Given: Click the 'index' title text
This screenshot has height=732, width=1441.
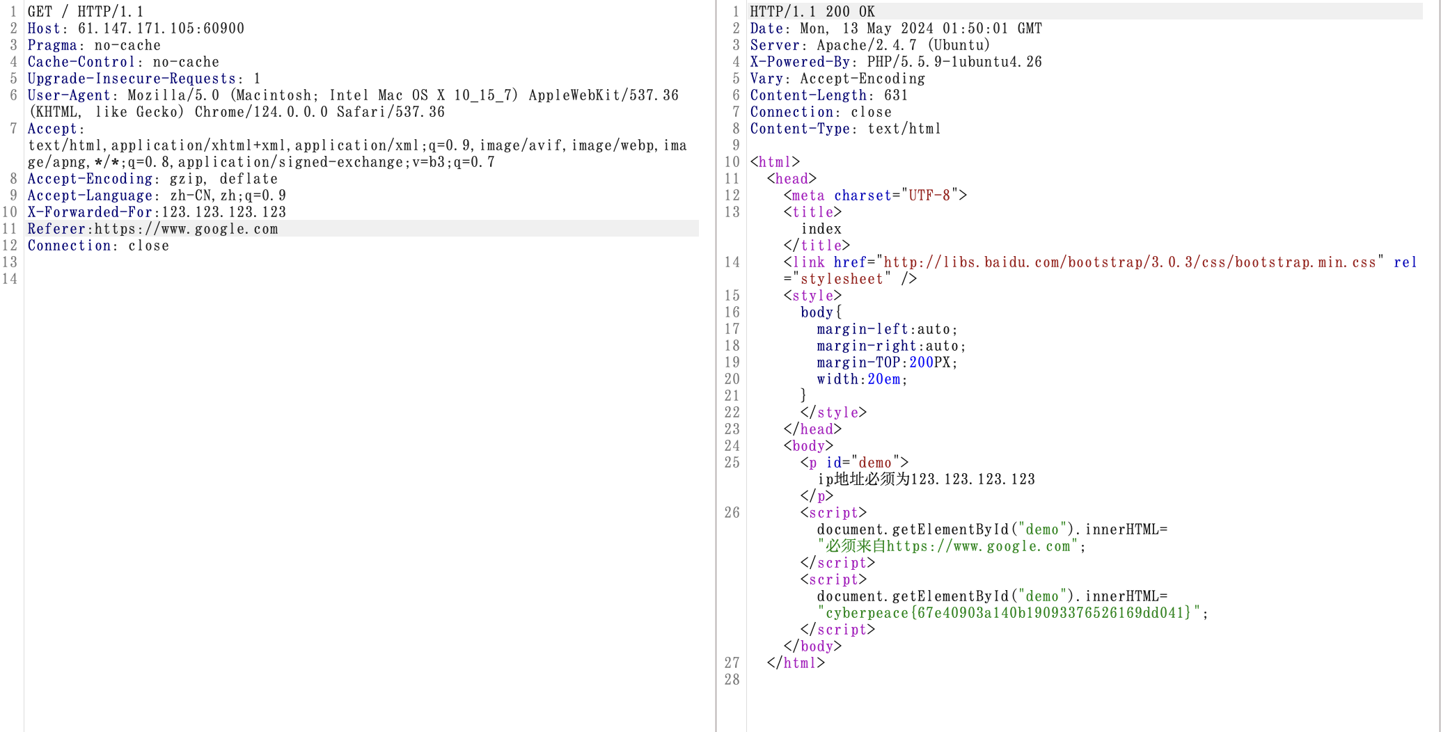Looking at the screenshot, I should 821,229.
